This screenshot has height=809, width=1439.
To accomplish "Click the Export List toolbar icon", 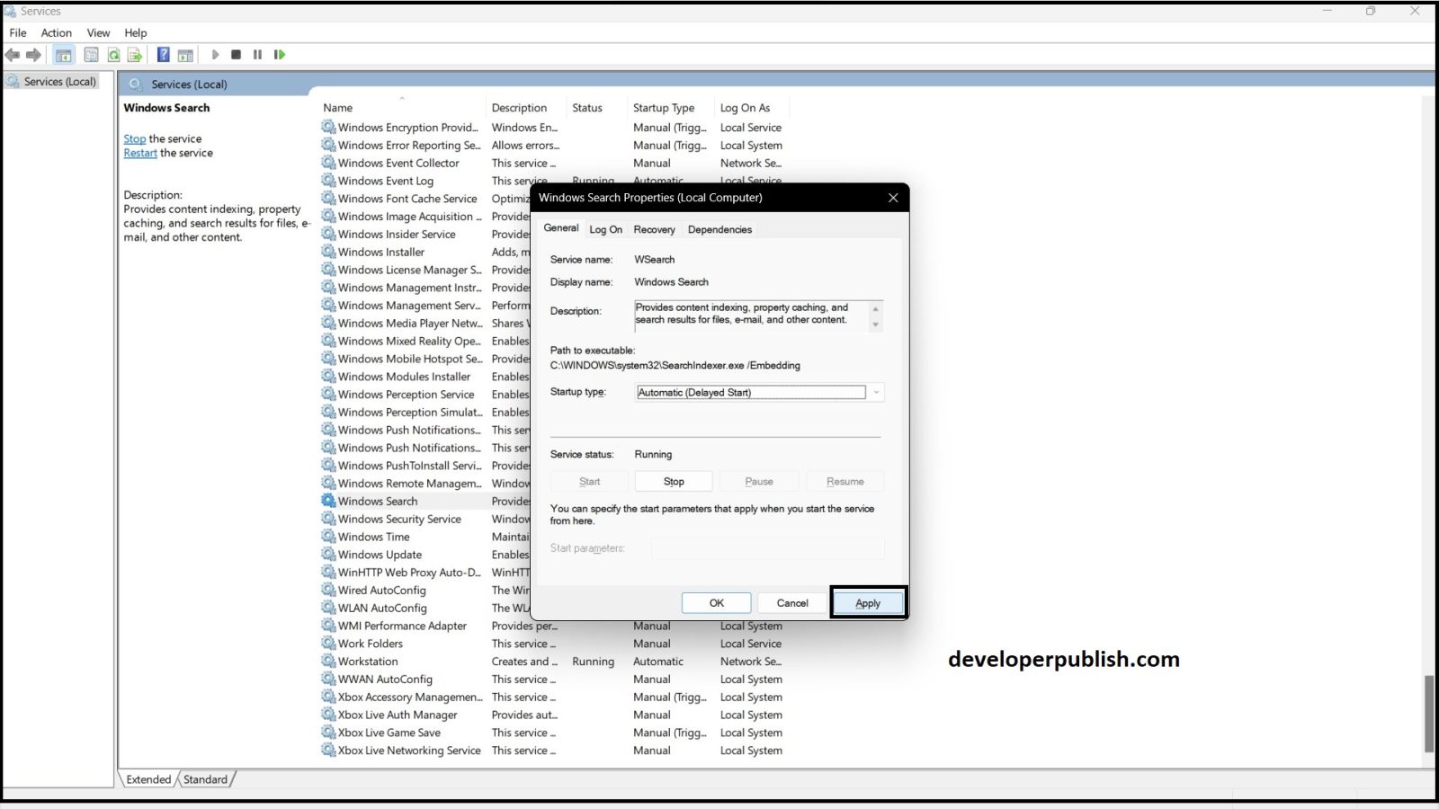I will tap(135, 54).
